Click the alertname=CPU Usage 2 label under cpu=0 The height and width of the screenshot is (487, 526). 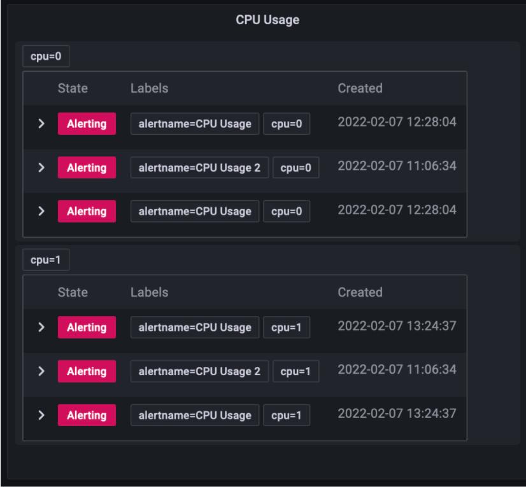click(199, 167)
